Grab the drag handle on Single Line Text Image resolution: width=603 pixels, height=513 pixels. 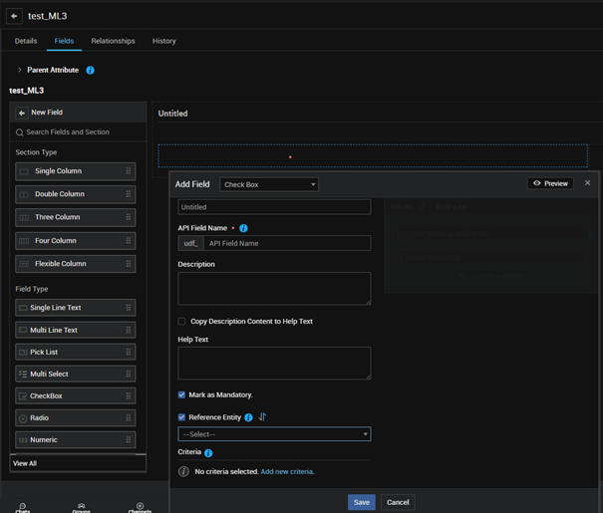(x=128, y=308)
